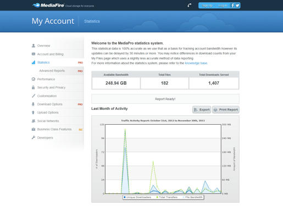Screen dimensions: 283x206
Task: Click the Statistics bar chart icon
Action: (x=34, y=63)
